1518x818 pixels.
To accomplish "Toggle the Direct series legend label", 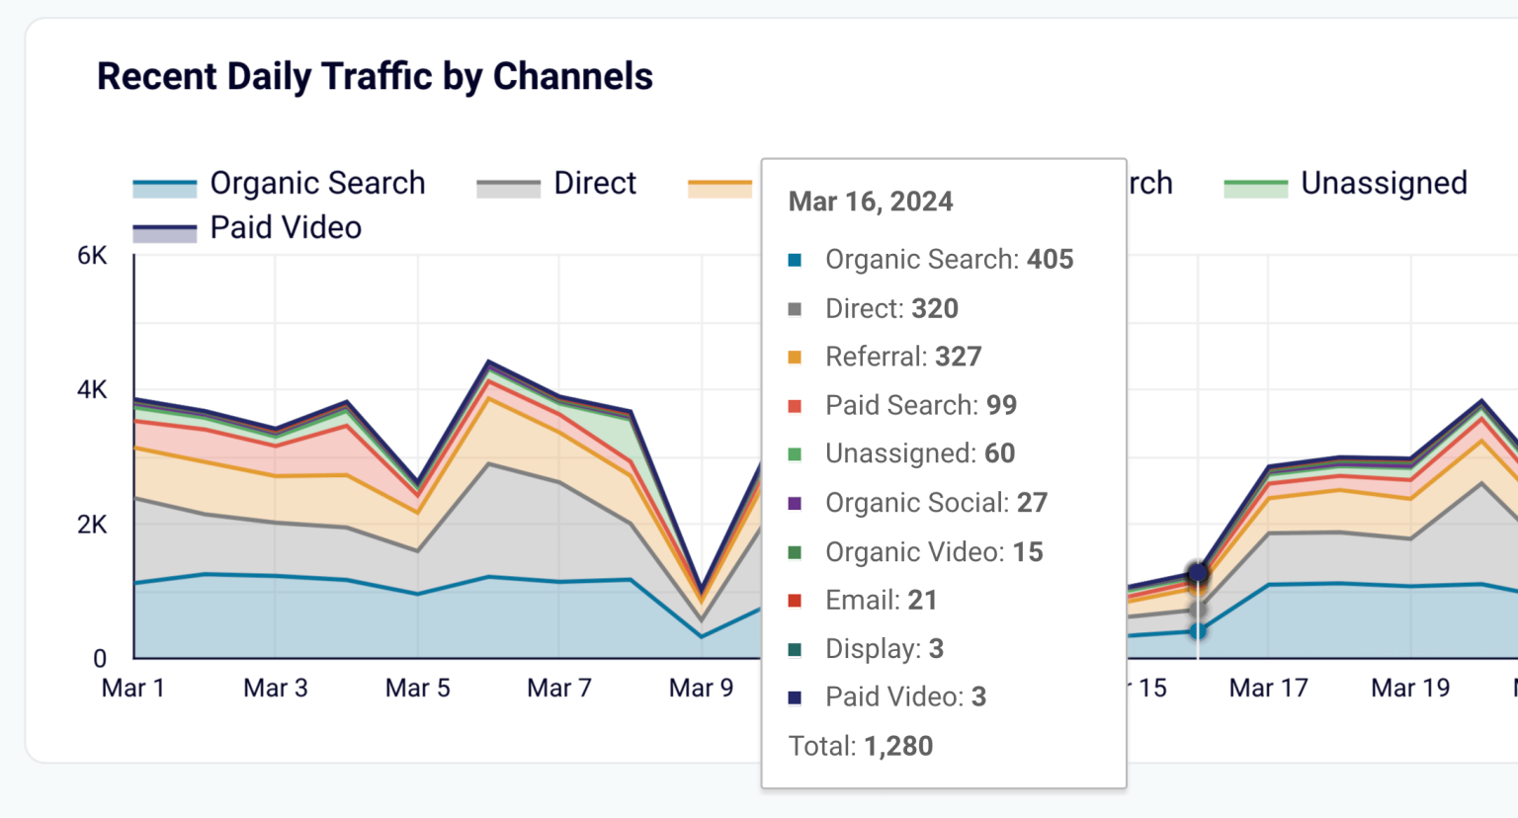I will pyautogui.click(x=594, y=184).
